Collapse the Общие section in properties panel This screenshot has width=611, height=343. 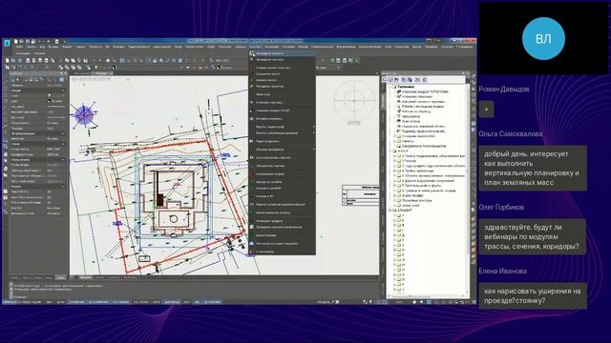point(63,91)
